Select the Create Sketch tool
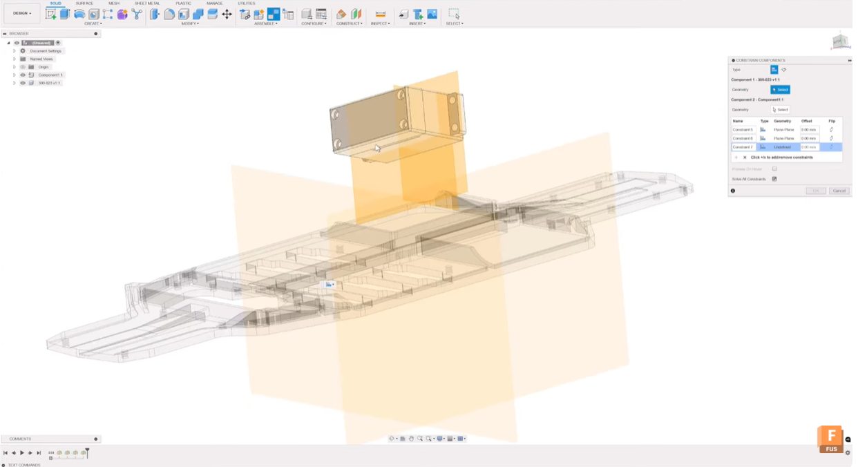The width and height of the screenshot is (867, 467). click(x=50, y=14)
